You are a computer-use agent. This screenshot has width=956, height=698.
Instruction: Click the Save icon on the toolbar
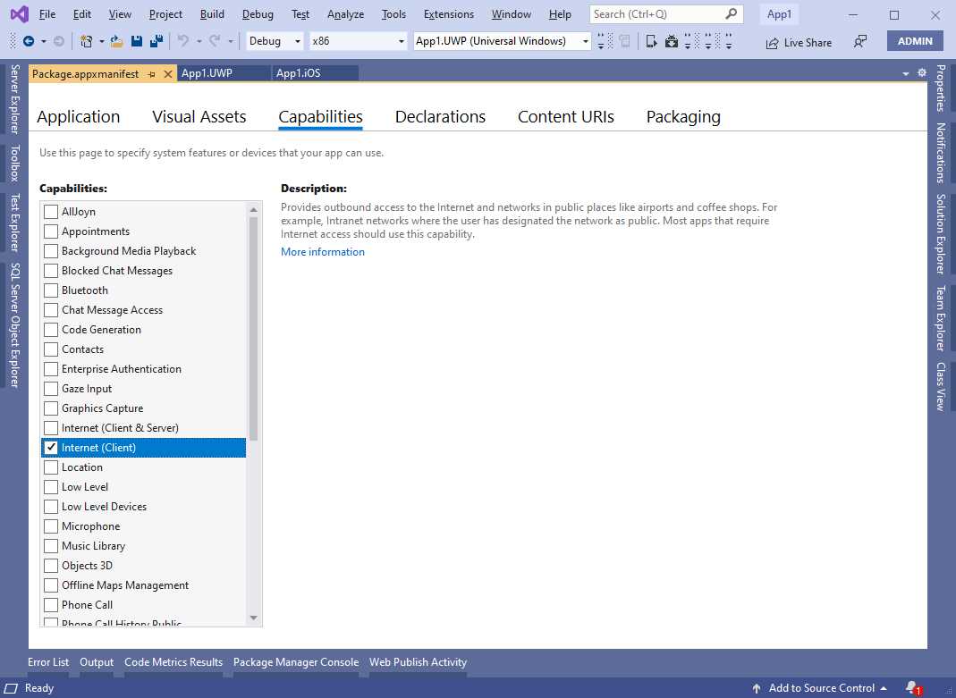pyautogui.click(x=135, y=41)
